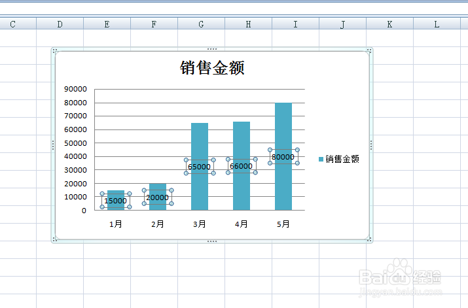This screenshot has width=468, height=308.
Task: Click the 5月 category axis label
Action: [x=283, y=224]
